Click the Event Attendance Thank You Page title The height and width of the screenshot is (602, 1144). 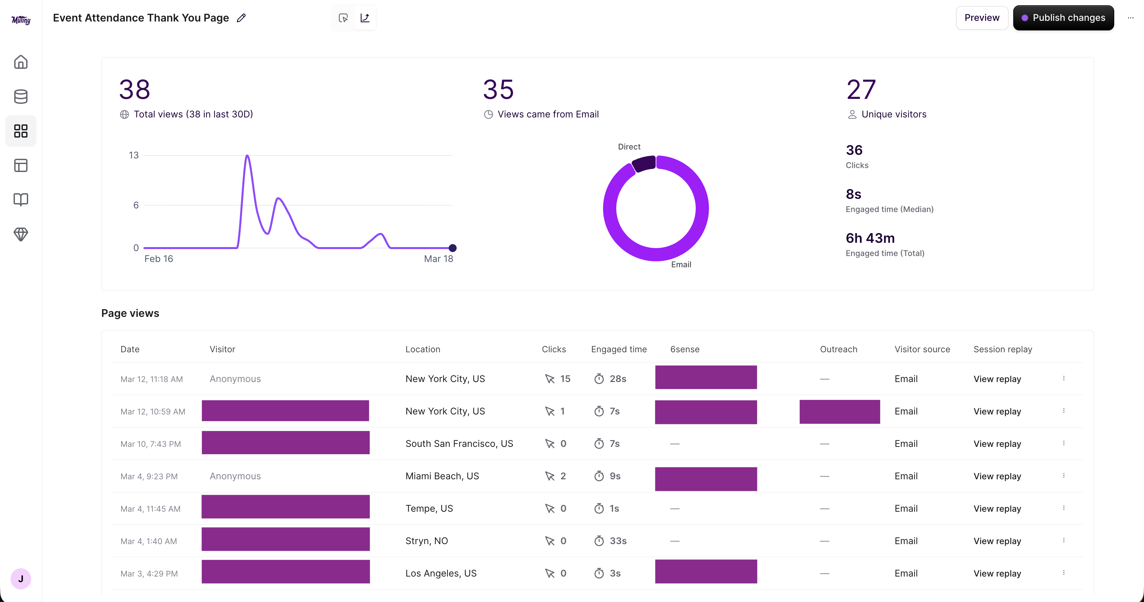coord(141,18)
